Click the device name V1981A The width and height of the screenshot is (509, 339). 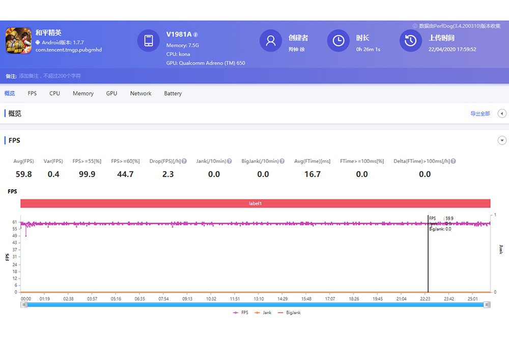179,35
